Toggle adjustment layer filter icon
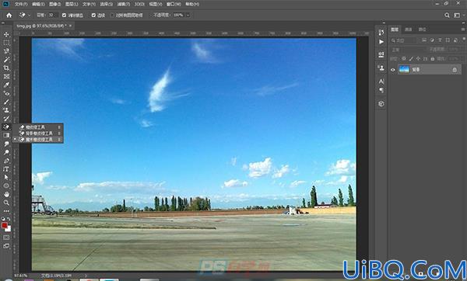The width and height of the screenshot is (467, 281). click(x=432, y=40)
